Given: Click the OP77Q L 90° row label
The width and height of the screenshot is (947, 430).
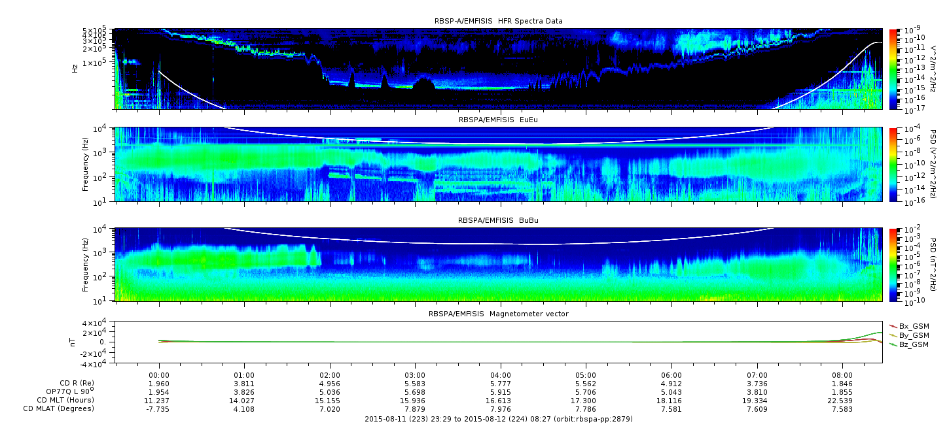Looking at the screenshot, I should pos(68,391).
